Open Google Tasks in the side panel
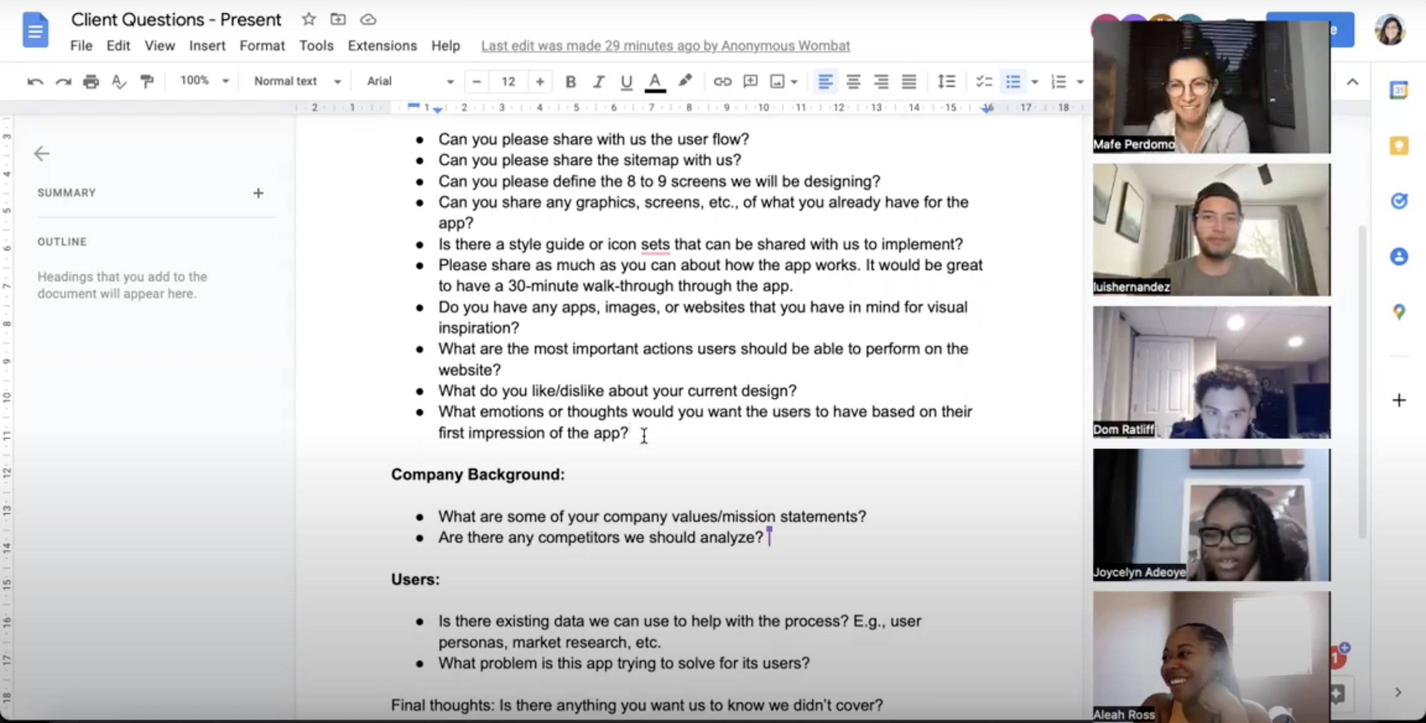Screen dimensions: 1426x723 (x=1399, y=201)
